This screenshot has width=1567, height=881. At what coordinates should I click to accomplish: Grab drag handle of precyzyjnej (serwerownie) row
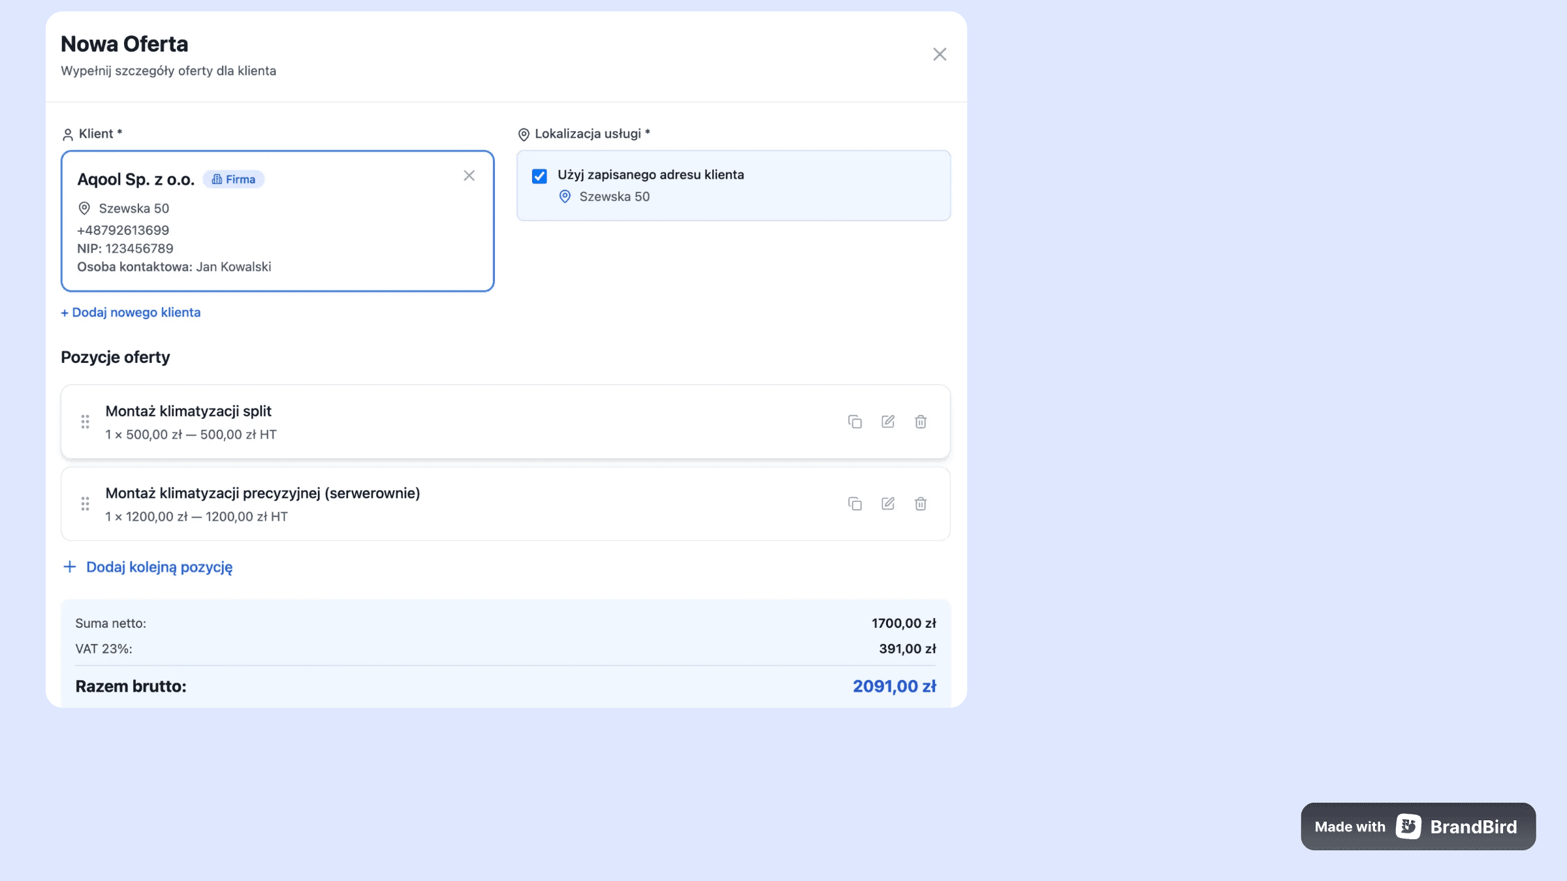coord(85,504)
